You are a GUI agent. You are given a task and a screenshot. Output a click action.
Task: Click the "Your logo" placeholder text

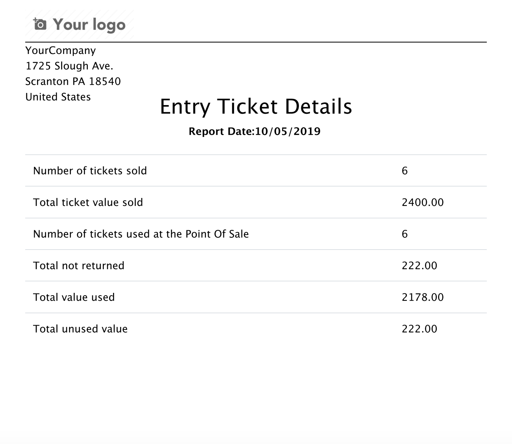89,25
